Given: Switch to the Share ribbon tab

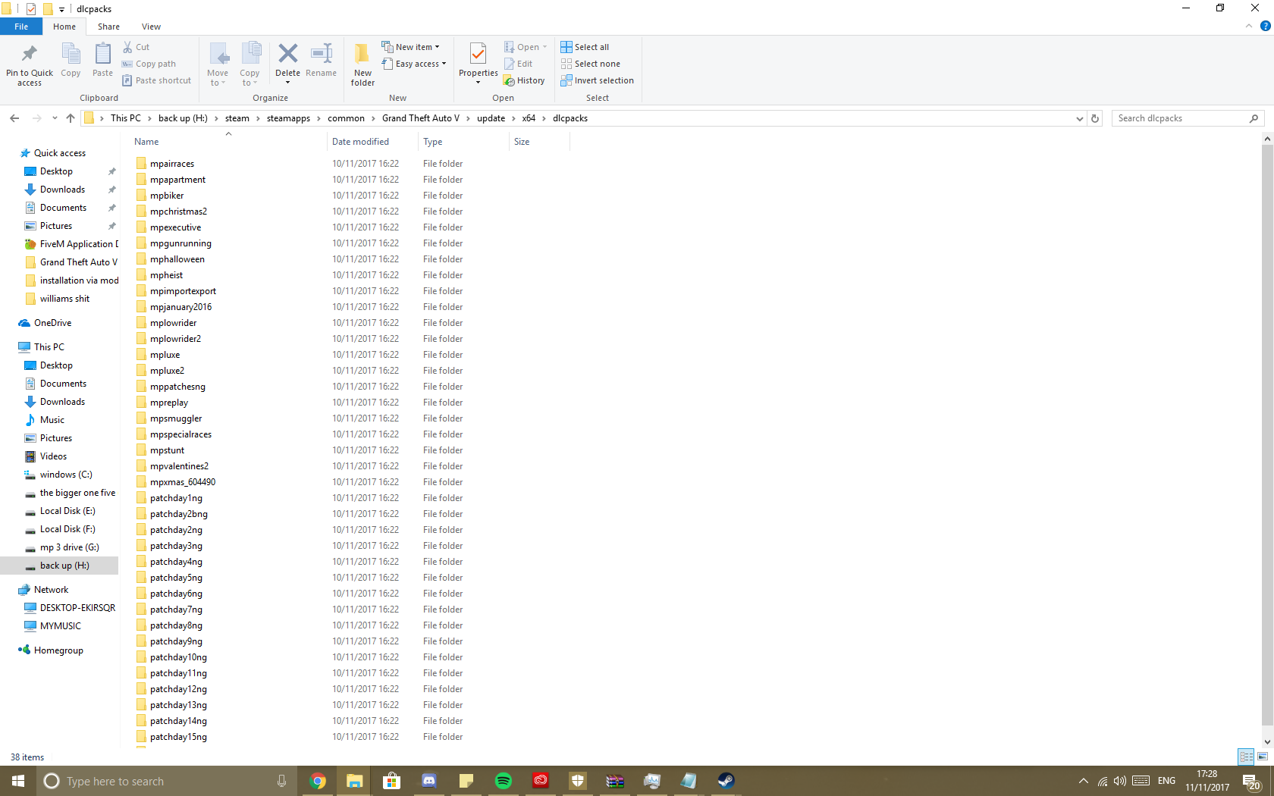Looking at the screenshot, I should tap(108, 27).
